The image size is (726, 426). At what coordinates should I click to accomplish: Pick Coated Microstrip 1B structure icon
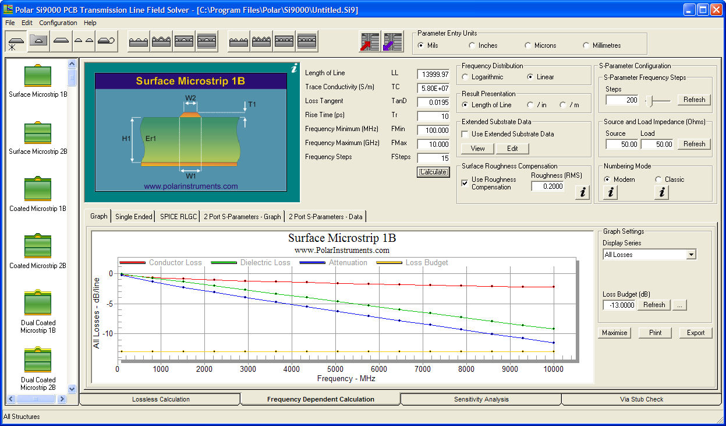pyautogui.click(x=38, y=189)
